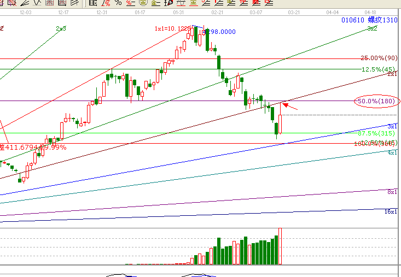Screen dimensions: 401x277
Task: Click the three parallel diagonal lines icon
Action: pyautogui.click(x=75, y=3)
